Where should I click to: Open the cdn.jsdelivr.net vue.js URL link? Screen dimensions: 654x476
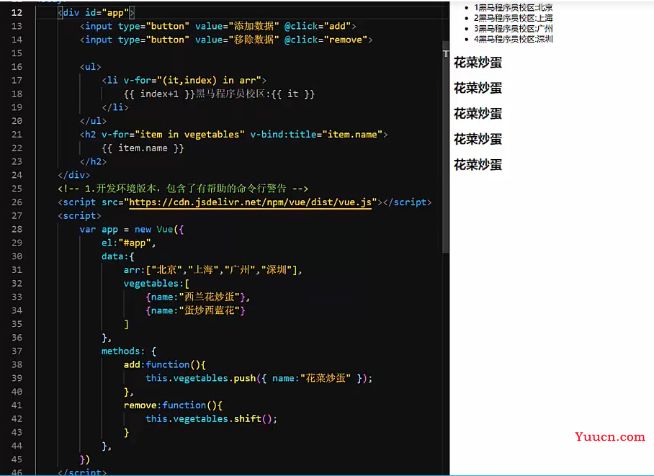tap(250, 202)
